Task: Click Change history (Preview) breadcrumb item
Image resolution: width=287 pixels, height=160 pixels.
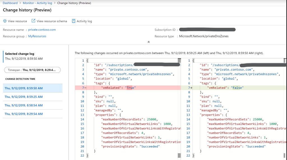Action: [x=74, y=3]
